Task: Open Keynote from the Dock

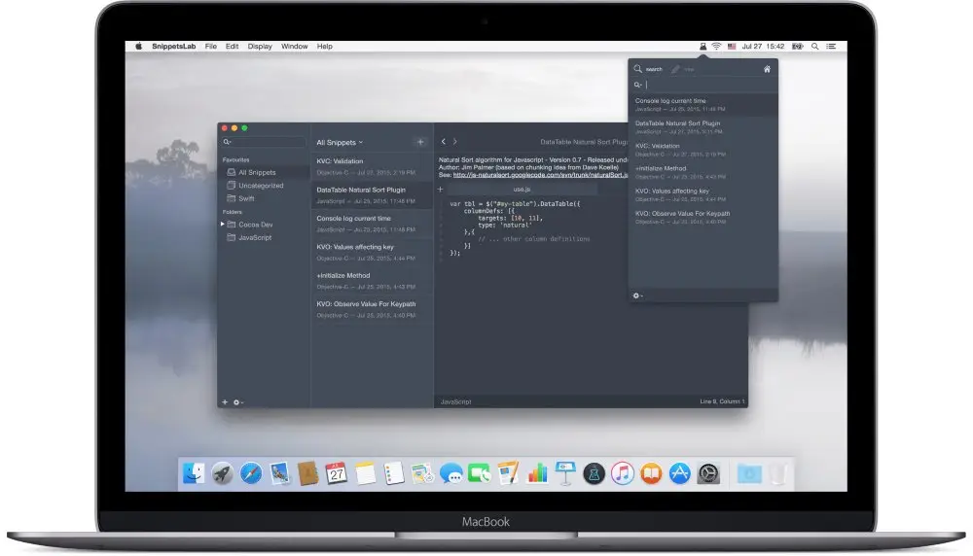Action: [x=565, y=473]
